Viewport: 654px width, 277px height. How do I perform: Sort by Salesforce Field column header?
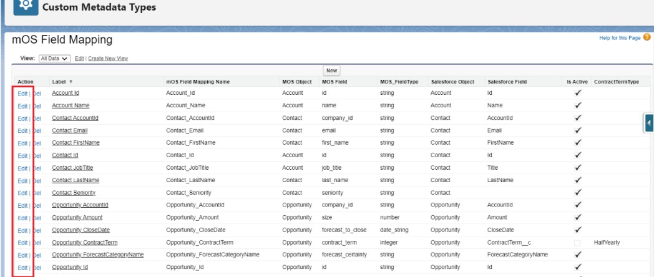click(507, 82)
